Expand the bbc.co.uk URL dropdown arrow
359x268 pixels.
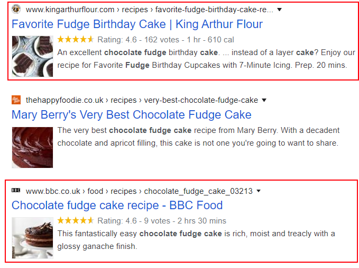click(259, 191)
